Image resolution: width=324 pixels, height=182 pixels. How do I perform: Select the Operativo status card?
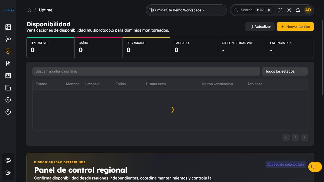pyautogui.click(x=51, y=48)
